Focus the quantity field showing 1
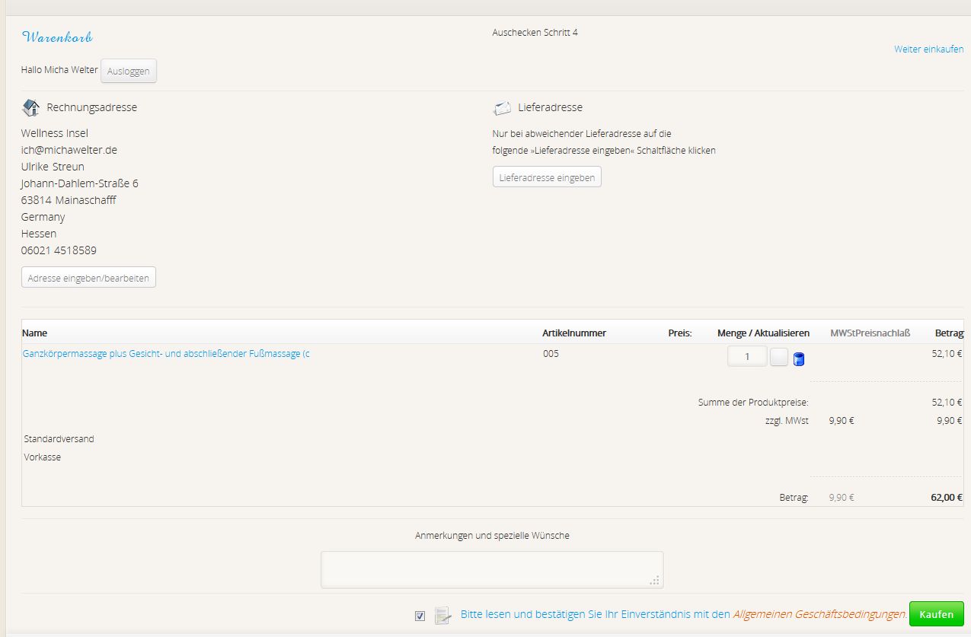The height and width of the screenshot is (637, 971). 746,356
